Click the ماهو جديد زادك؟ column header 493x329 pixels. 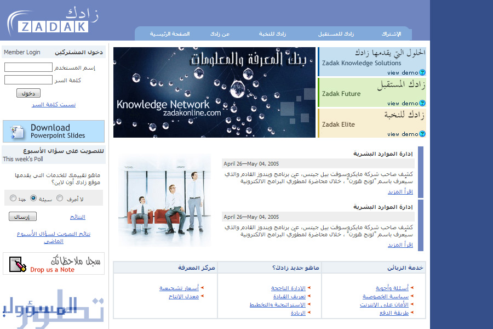[296, 268]
